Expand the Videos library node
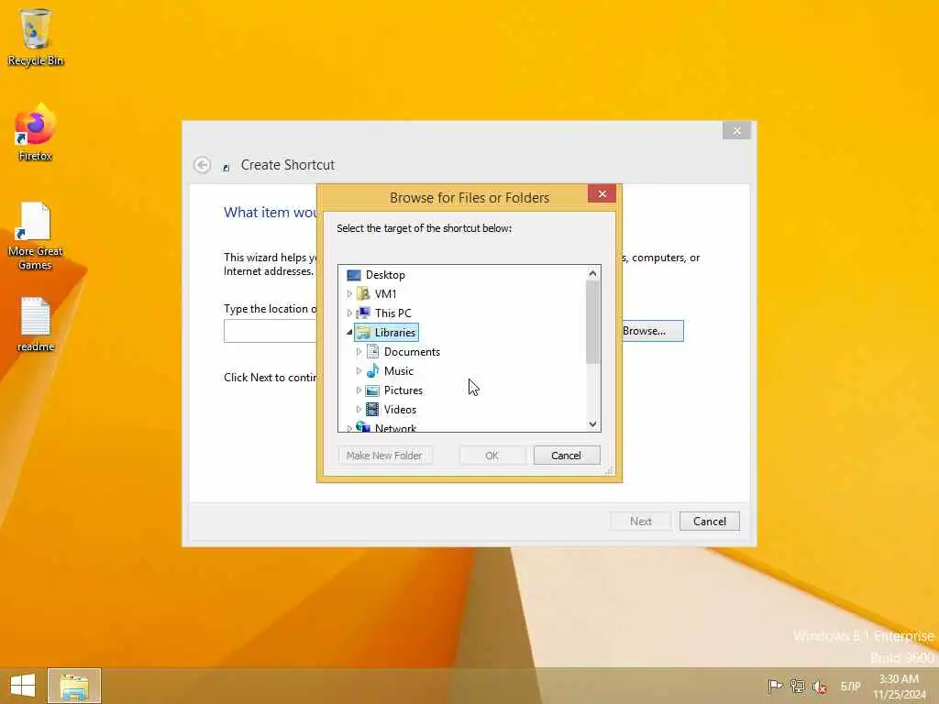This screenshot has height=704, width=939. 359,410
